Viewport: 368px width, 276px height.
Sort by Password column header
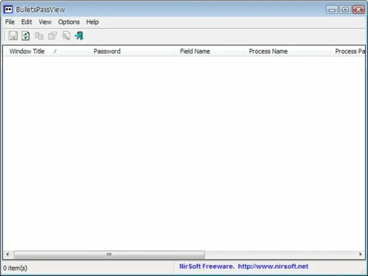coord(132,51)
